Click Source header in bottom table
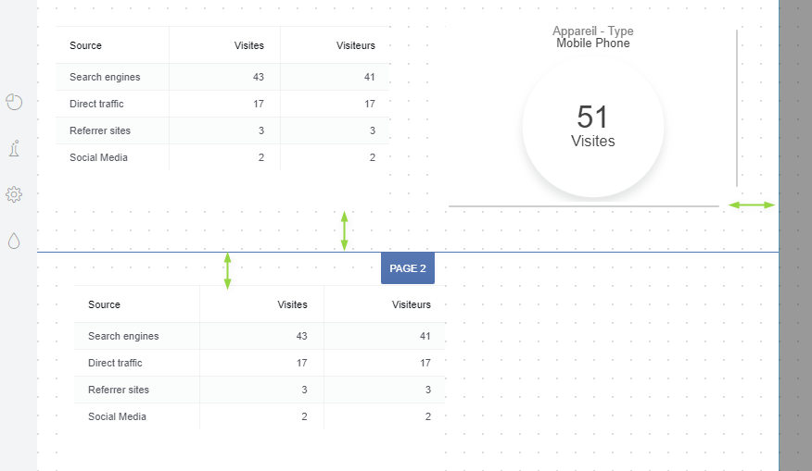The image size is (812, 471). coord(105,304)
